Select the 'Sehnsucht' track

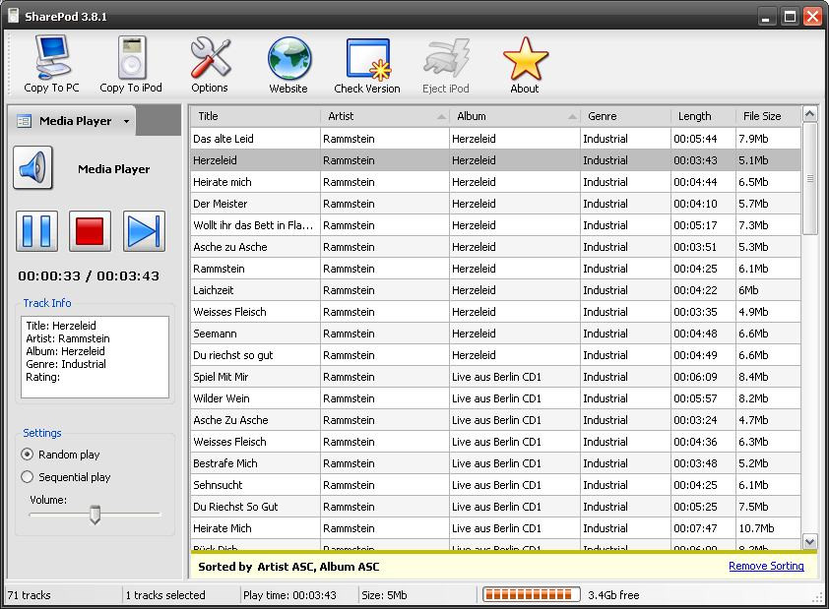495,485
